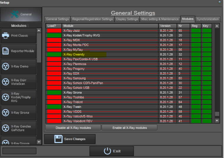Open the Print Classic module label
This screenshot has height=158, width=224.
20,35
